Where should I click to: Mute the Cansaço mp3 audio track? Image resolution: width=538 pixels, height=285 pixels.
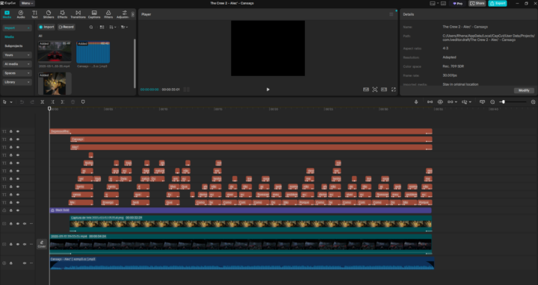[25, 263]
